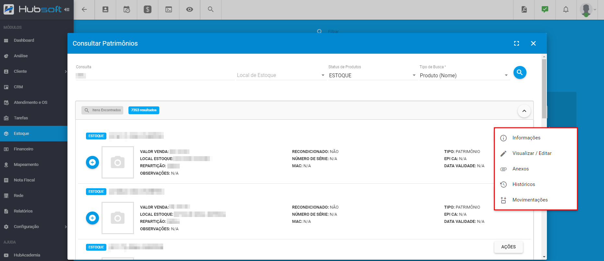Open HubAcademia help link

34,255
